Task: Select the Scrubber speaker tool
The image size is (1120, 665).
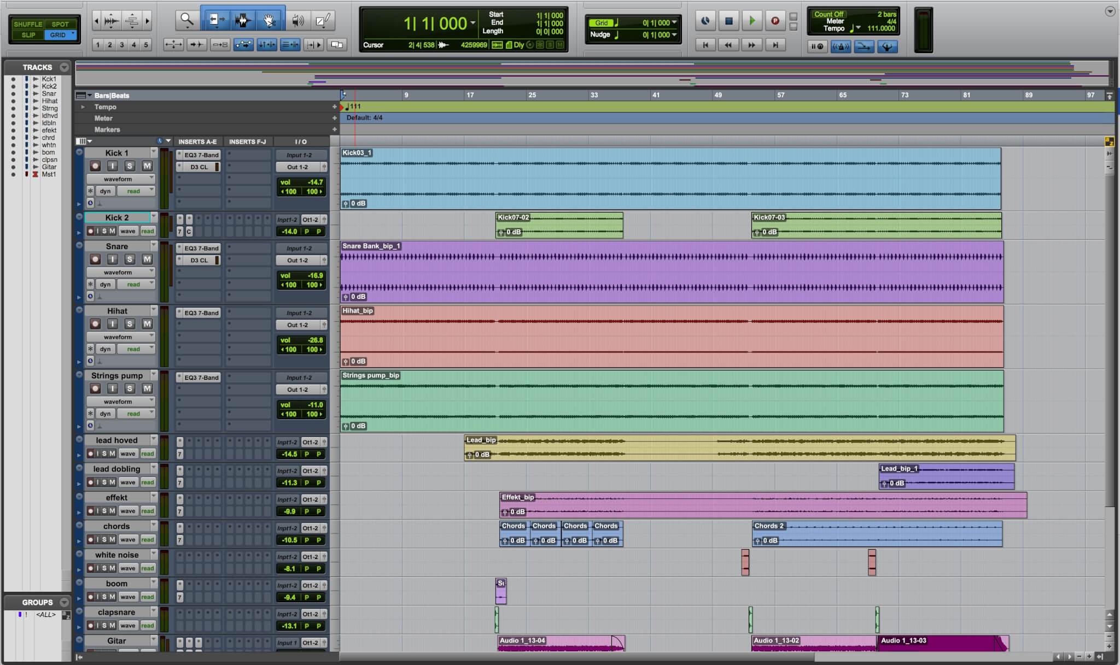Action: 297,20
